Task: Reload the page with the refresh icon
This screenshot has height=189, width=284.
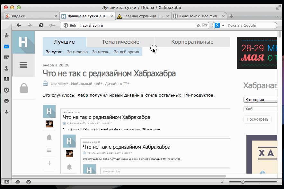Action: coord(41,25)
